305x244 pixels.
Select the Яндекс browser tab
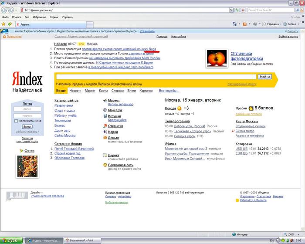pos(51,24)
